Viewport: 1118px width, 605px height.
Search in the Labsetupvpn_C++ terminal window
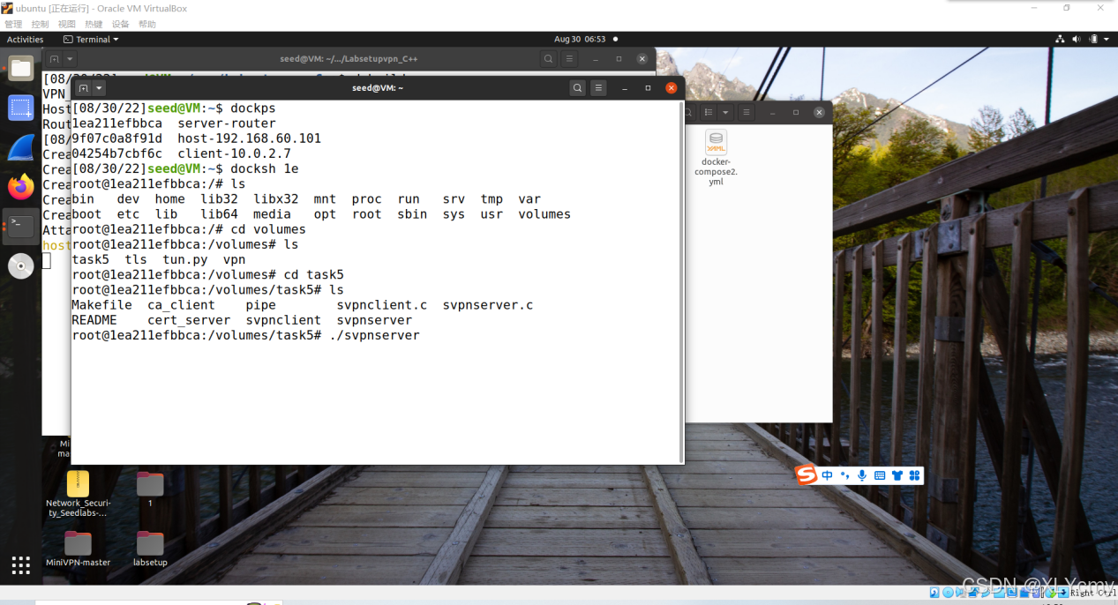(x=549, y=59)
